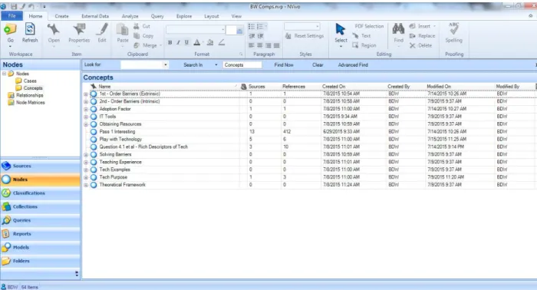This screenshot has height=290, width=537.
Task: Click the Open item icon
Action: tap(54, 29)
